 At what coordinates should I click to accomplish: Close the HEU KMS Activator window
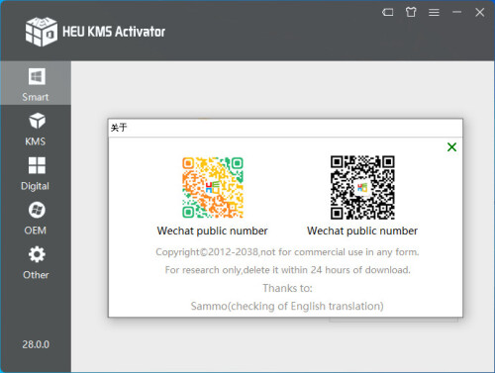tap(480, 12)
